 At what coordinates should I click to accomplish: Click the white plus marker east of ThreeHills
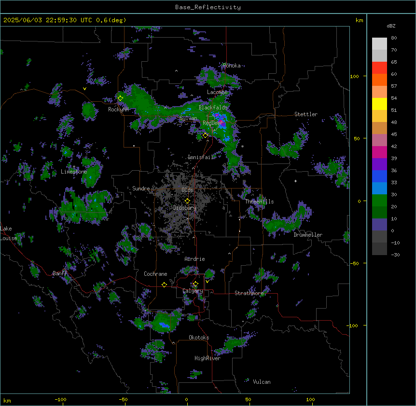[295, 181]
